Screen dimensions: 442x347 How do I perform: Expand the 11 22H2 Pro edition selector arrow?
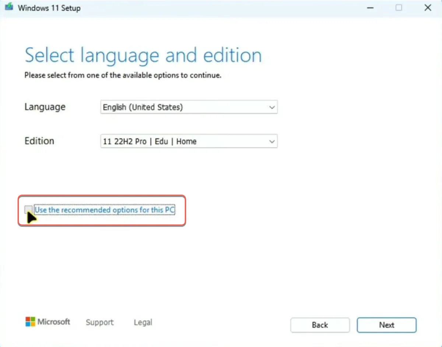click(272, 141)
